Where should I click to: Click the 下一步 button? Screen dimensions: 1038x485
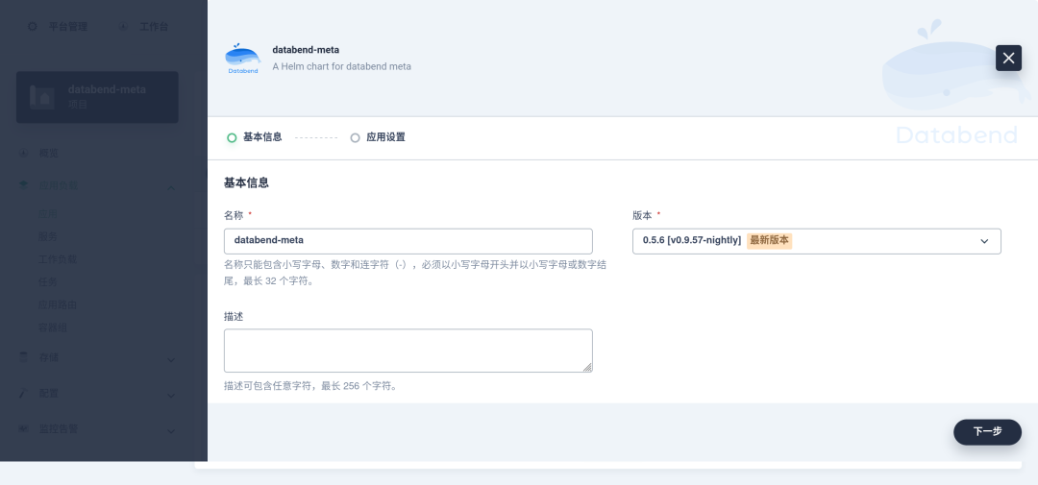point(987,432)
